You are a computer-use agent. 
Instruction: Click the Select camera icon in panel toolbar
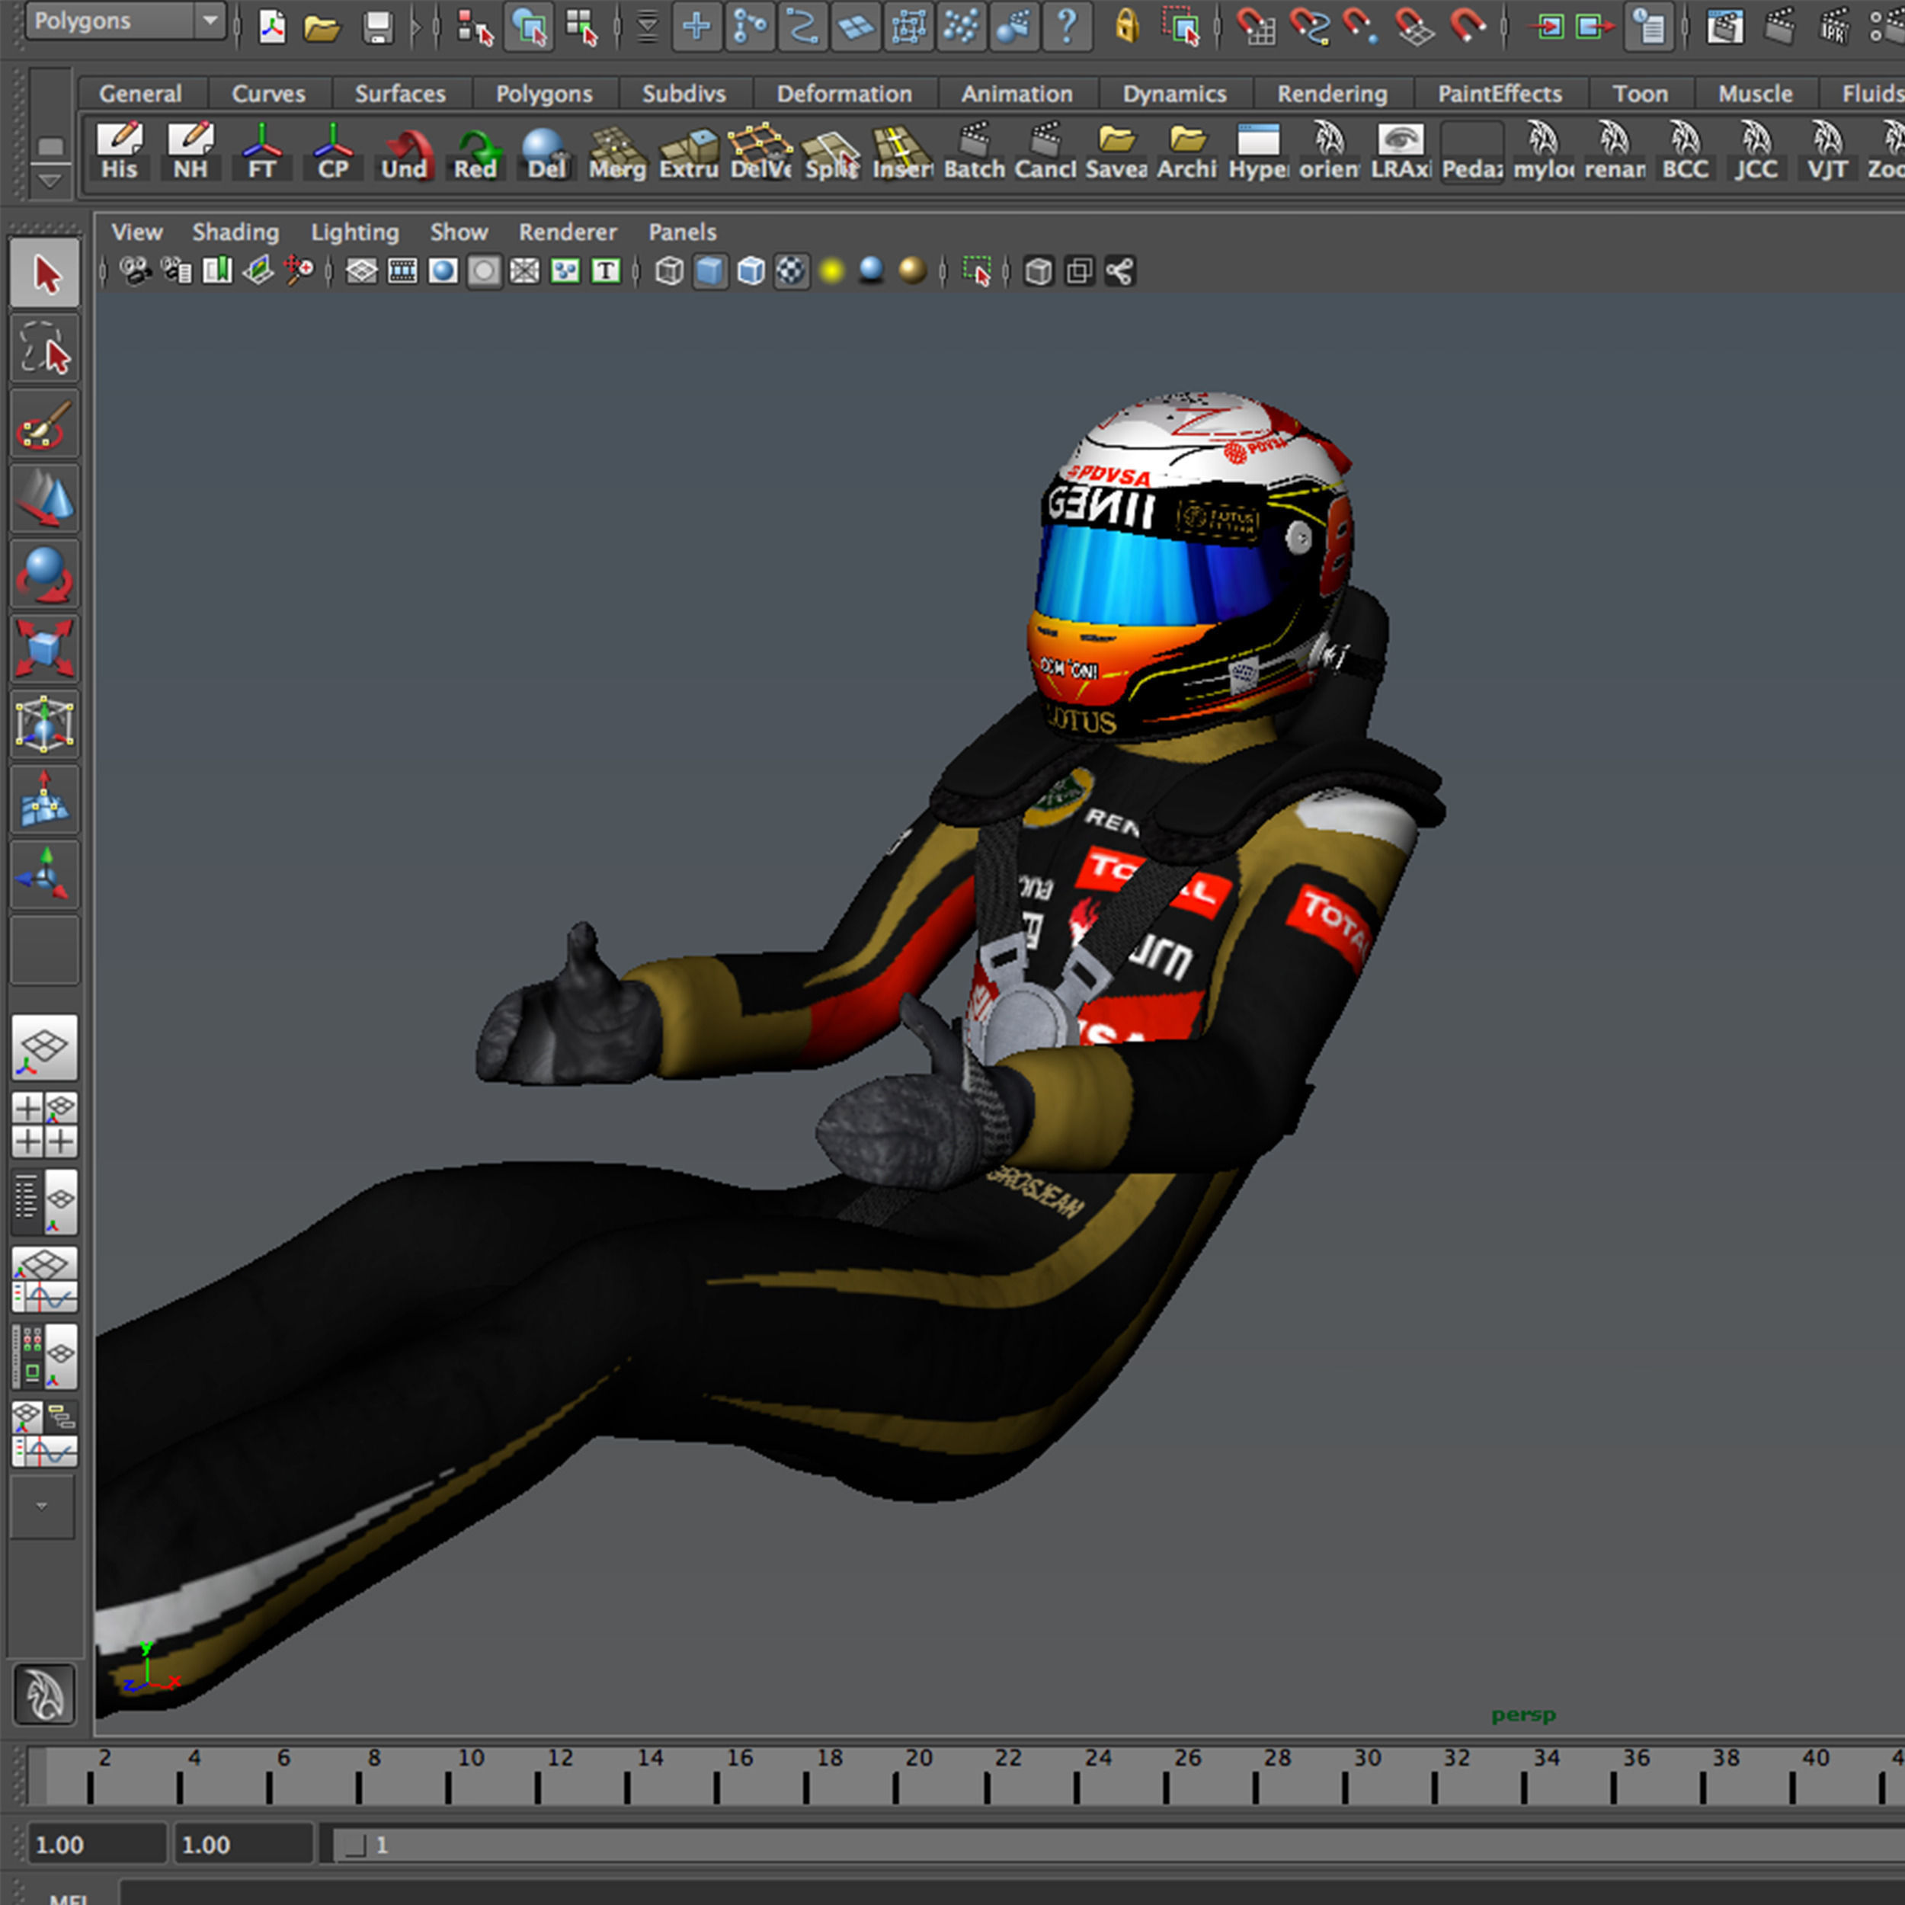pos(135,271)
